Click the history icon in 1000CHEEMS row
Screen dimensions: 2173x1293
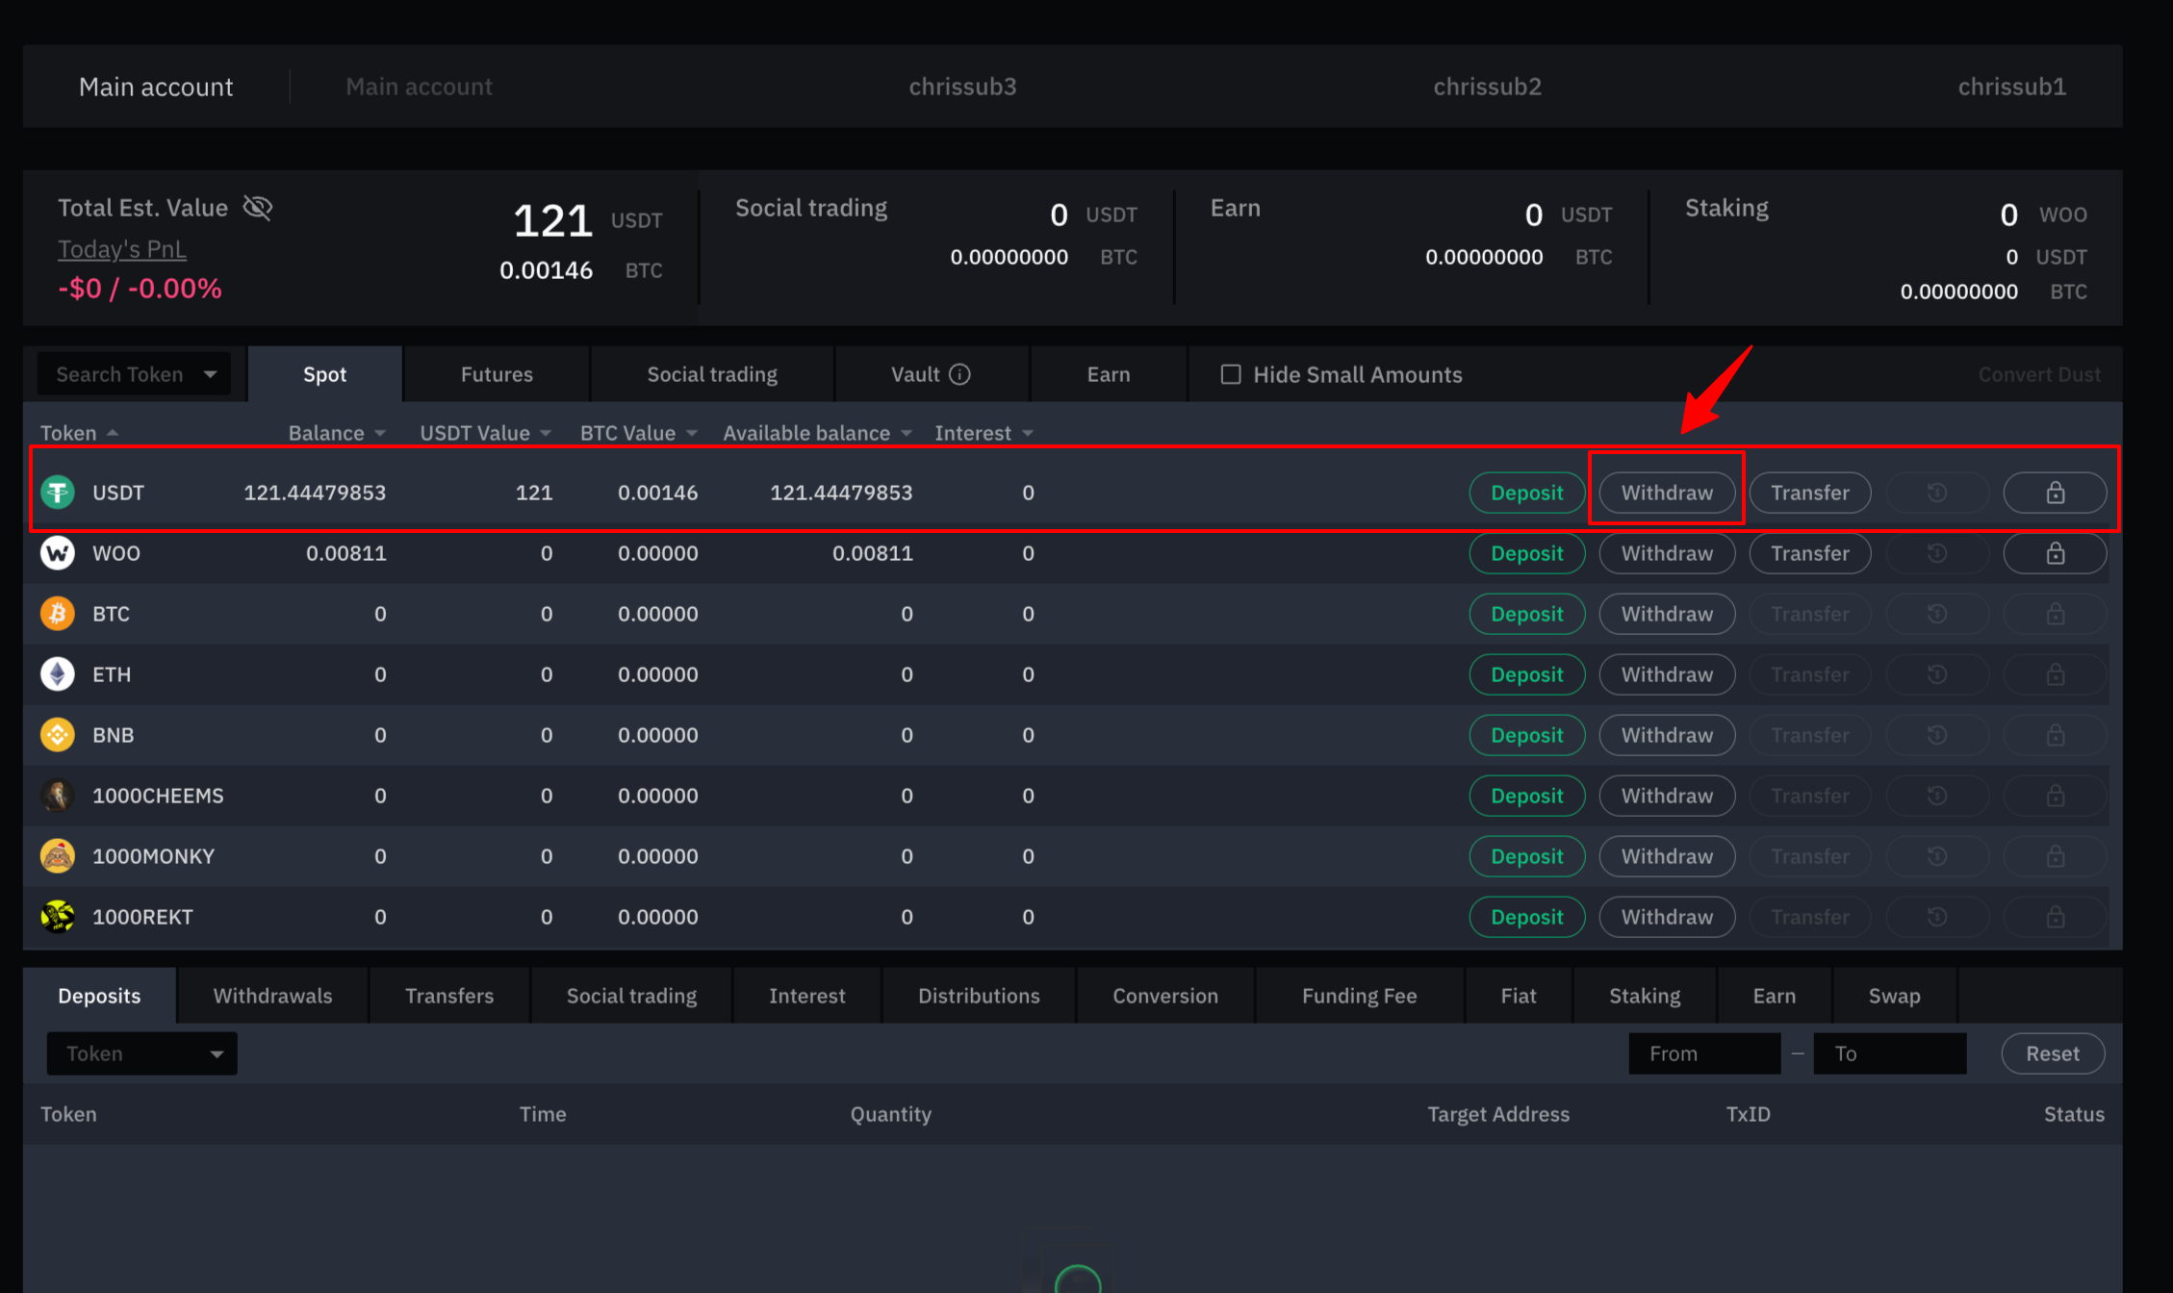tap(1937, 796)
